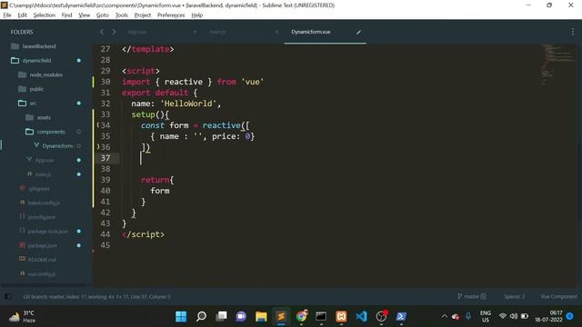Close the App.vue tab

pyautogui.click(x=195, y=33)
